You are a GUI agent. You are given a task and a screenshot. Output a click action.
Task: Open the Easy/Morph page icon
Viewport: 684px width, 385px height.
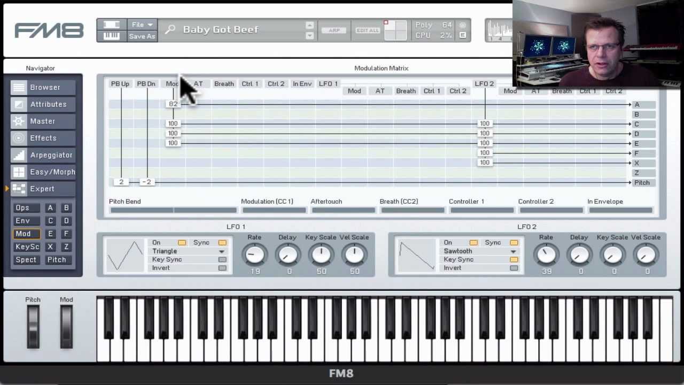click(x=19, y=172)
